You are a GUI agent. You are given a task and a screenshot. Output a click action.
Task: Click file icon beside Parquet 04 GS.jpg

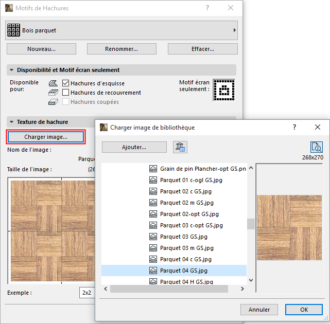pos(153,271)
